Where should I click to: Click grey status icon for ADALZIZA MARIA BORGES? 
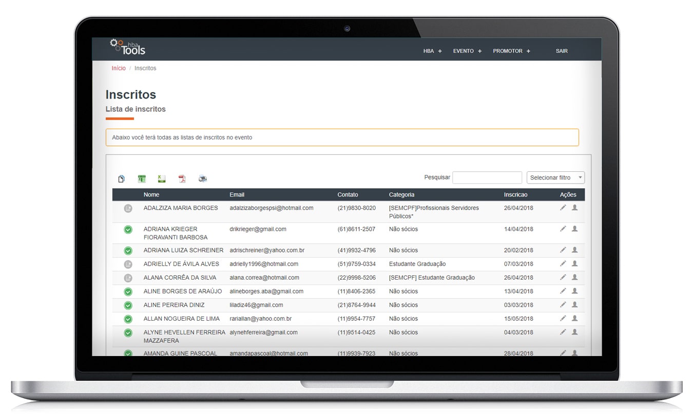(128, 208)
